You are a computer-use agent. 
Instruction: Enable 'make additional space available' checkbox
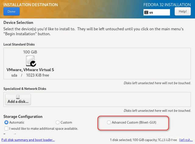(6, 129)
